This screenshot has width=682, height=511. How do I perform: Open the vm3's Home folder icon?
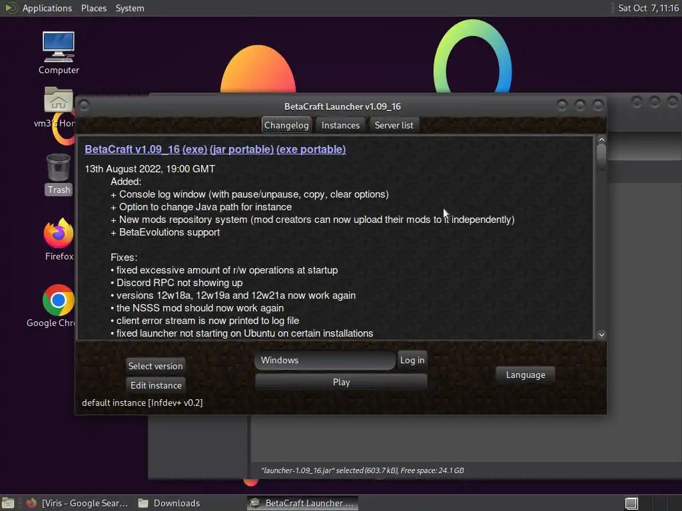click(57, 106)
